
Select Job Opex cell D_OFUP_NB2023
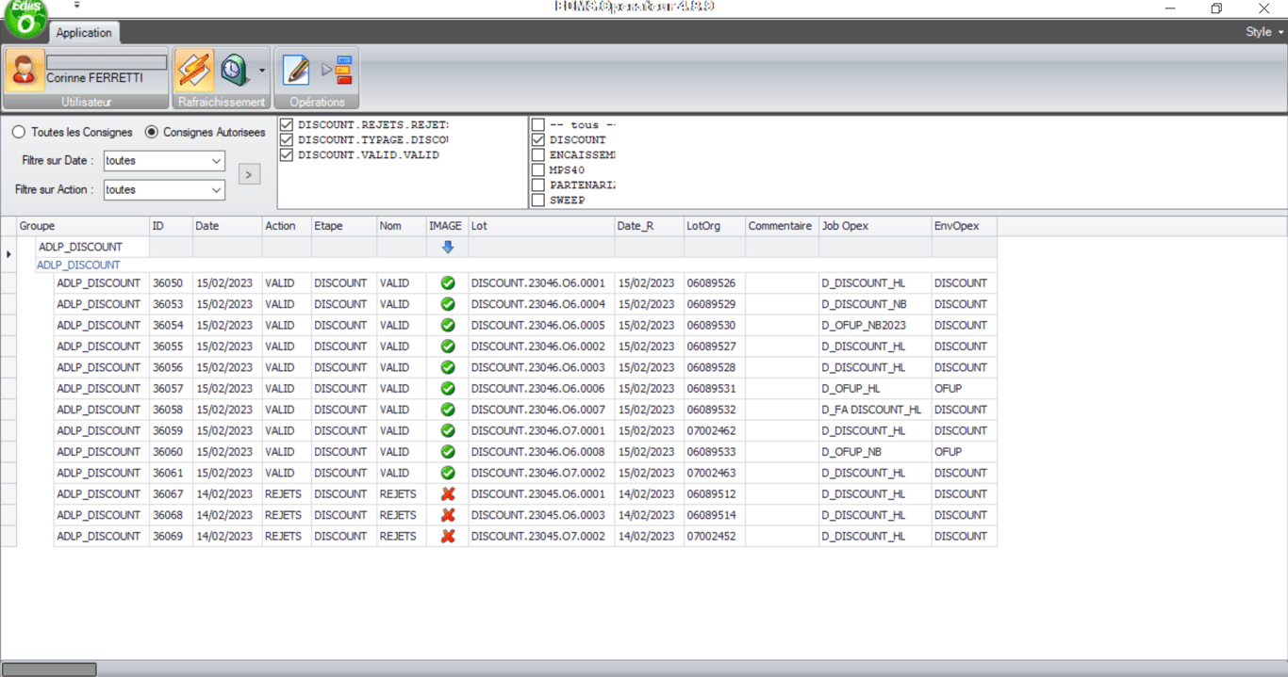point(875,325)
